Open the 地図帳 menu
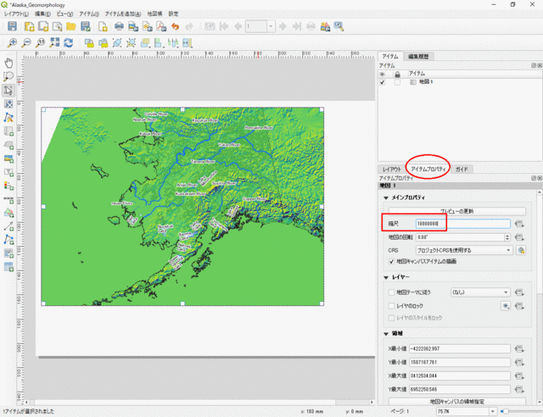This screenshot has height=417, width=543. tap(154, 14)
